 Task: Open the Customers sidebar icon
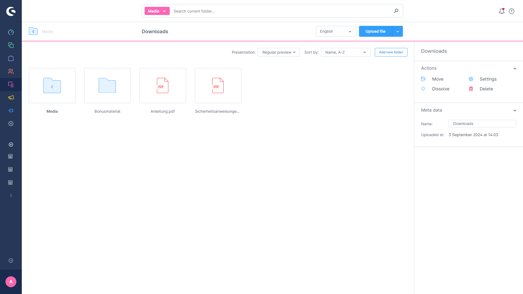coord(11,71)
